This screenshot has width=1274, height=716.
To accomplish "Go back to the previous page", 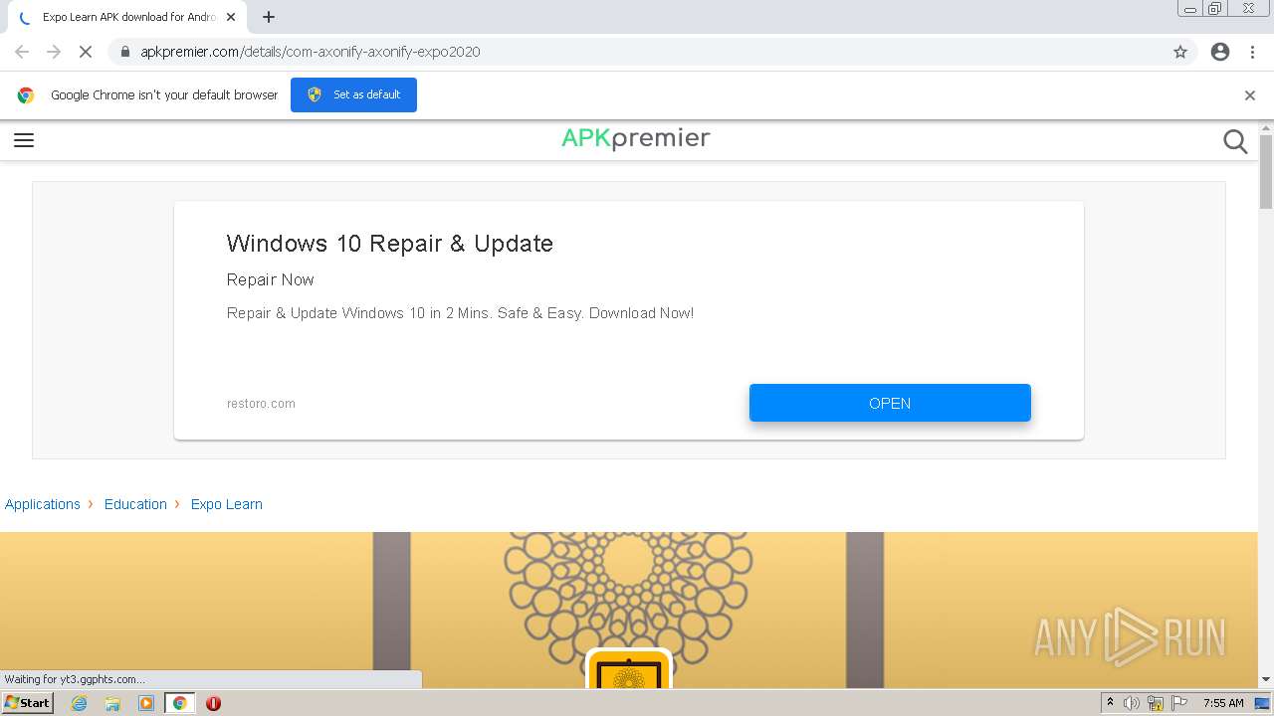I will pyautogui.click(x=22, y=52).
